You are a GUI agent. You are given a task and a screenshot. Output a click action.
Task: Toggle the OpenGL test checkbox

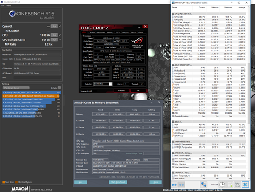(x=60, y=26)
